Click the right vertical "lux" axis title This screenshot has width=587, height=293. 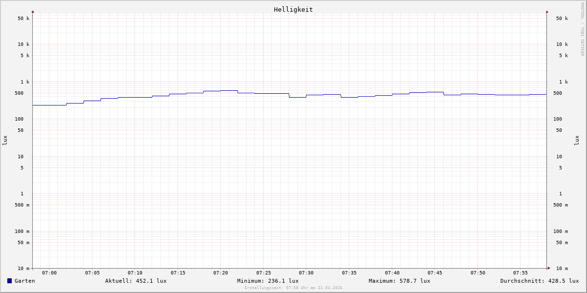coord(577,141)
